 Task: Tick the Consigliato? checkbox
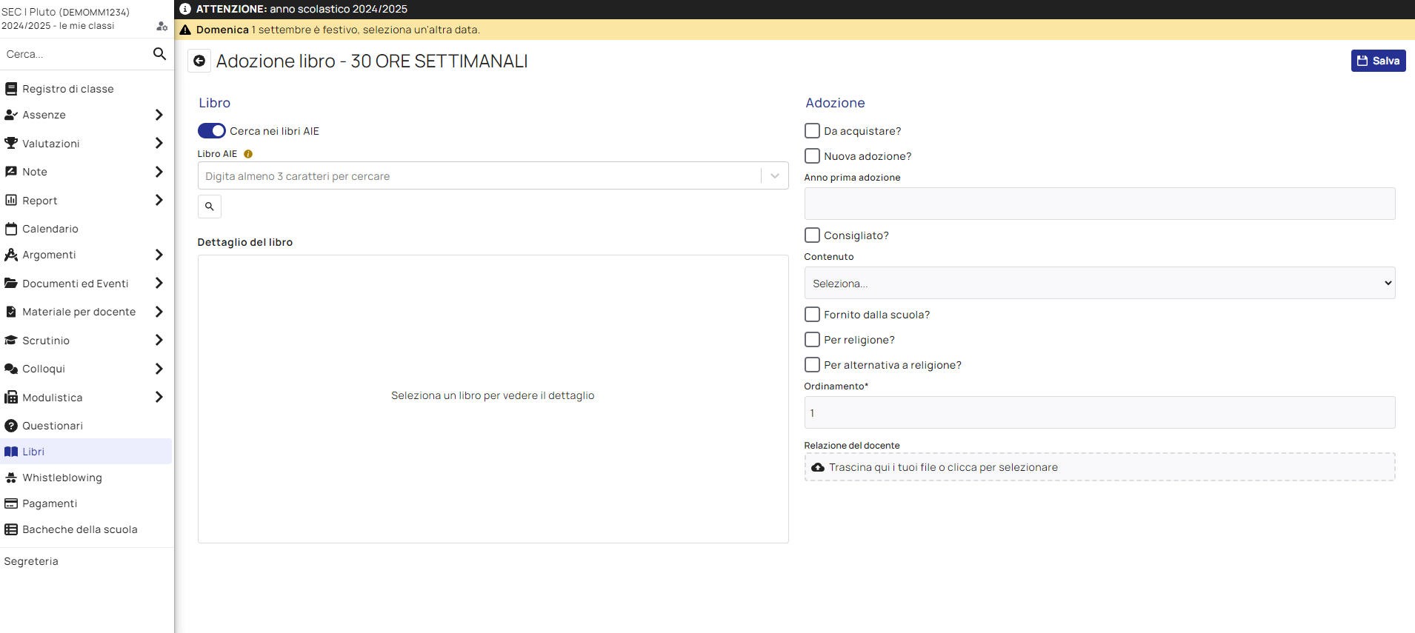pos(812,235)
